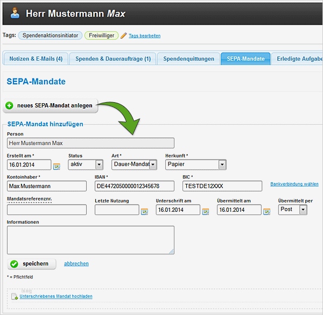The width and height of the screenshot is (323, 315).
Task: Focus the Erstellt am date field
Action: point(29,164)
